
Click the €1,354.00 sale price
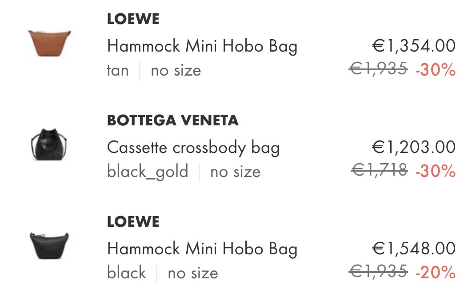click(x=414, y=46)
